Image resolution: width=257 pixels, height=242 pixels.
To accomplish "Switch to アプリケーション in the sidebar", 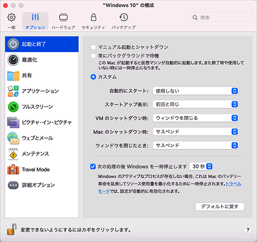I will point(42,91).
